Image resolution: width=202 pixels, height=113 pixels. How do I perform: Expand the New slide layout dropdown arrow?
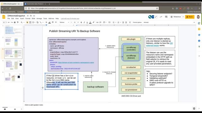[6, 22]
